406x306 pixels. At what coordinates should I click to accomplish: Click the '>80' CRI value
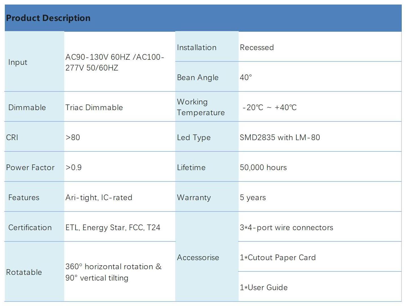coord(73,138)
